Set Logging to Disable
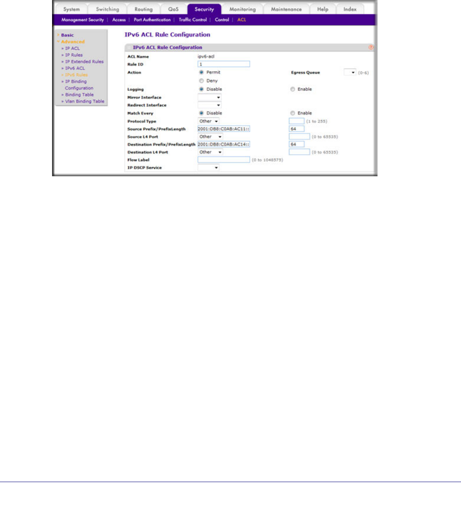This screenshot has height=516, width=461. coord(201,89)
